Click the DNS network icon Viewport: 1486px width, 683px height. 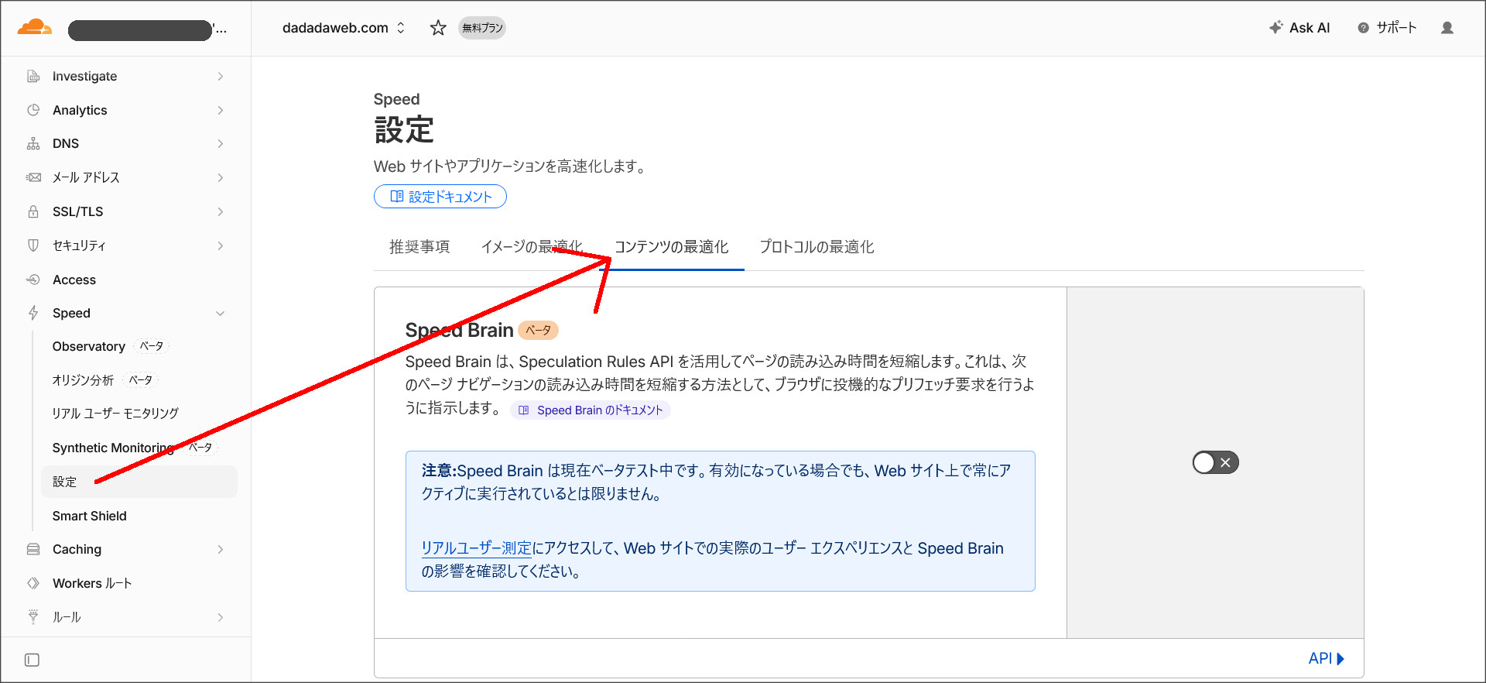click(33, 143)
